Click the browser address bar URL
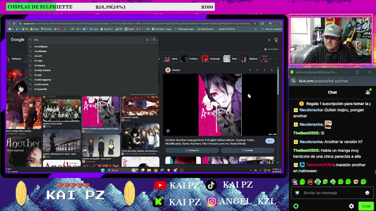Image resolution: width=376 pixels, height=211 pixels. (137, 24)
